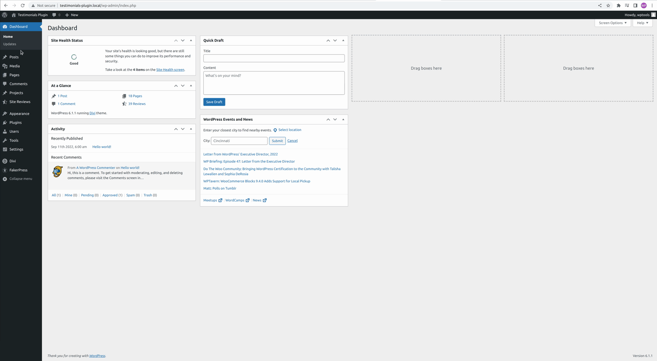
Task: Move At a Glance box up
Action: coord(176,86)
